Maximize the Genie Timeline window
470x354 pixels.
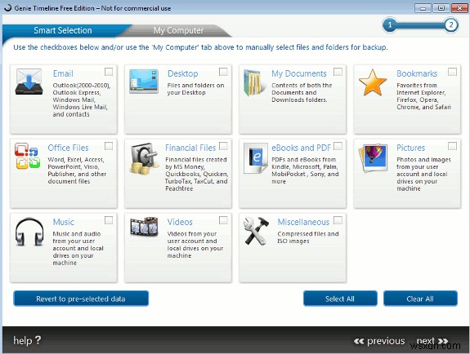pos(441,8)
